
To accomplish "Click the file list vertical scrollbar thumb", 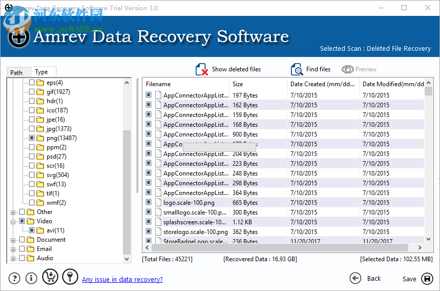I will pos(429,91).
